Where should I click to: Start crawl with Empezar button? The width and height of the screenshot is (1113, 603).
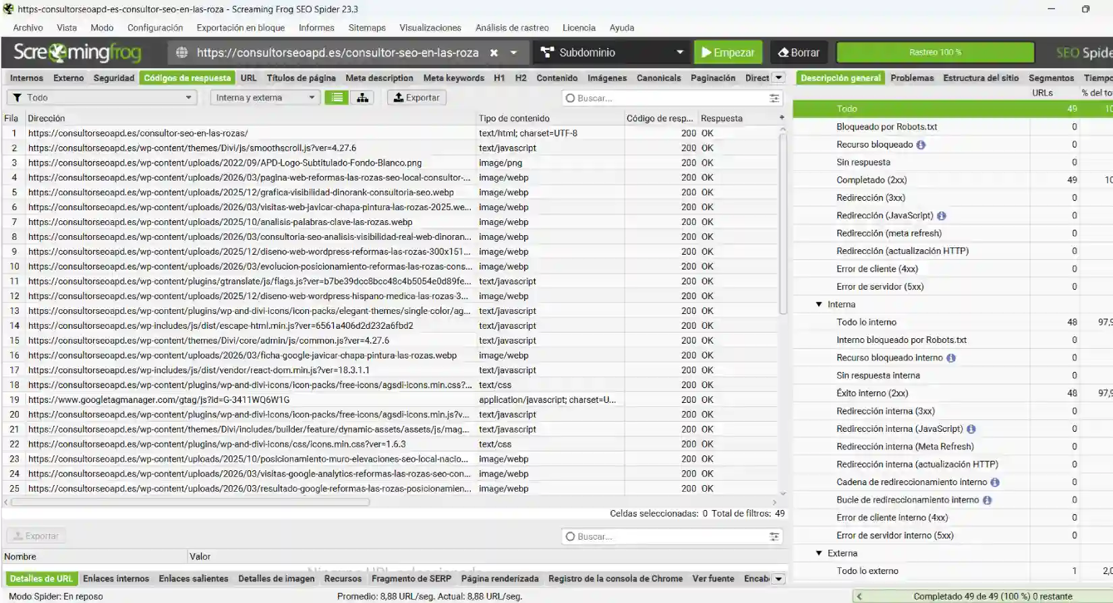pos(728,53)
